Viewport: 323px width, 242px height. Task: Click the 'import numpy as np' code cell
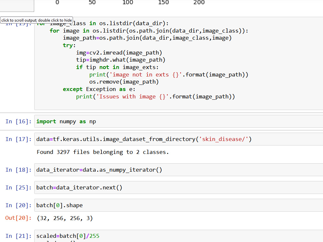pyautogui.click(x=179, y=121)
